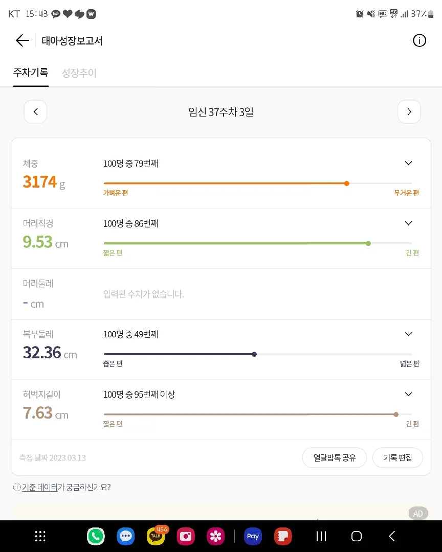This screenshot has width=442, height=552.
Task: Open the app drawer grid icon
Action: pos(40,536)
